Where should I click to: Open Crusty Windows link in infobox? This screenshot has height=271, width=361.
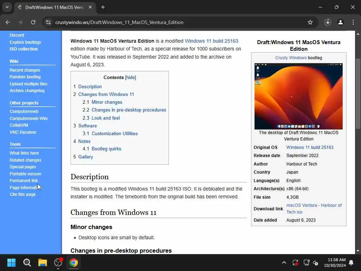coord(291,58)
